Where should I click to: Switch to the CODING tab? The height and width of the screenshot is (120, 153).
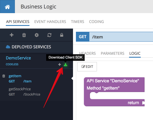tap(96, 22)
